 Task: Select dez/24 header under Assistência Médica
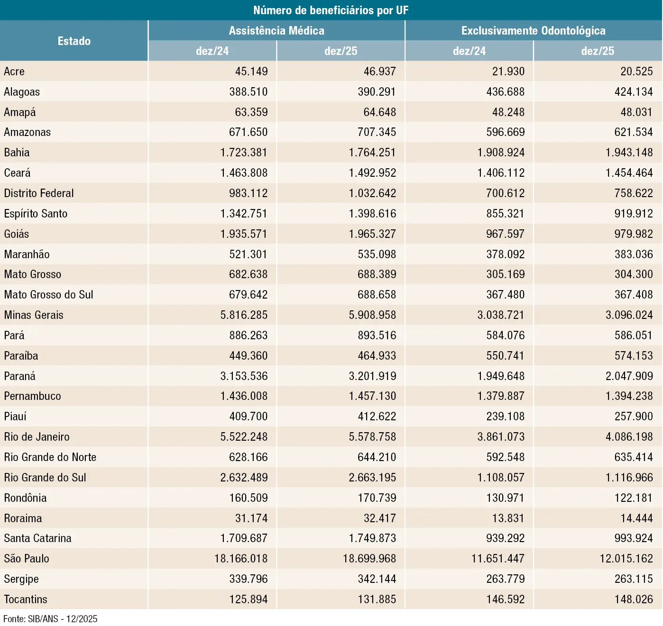coord(212,51)
